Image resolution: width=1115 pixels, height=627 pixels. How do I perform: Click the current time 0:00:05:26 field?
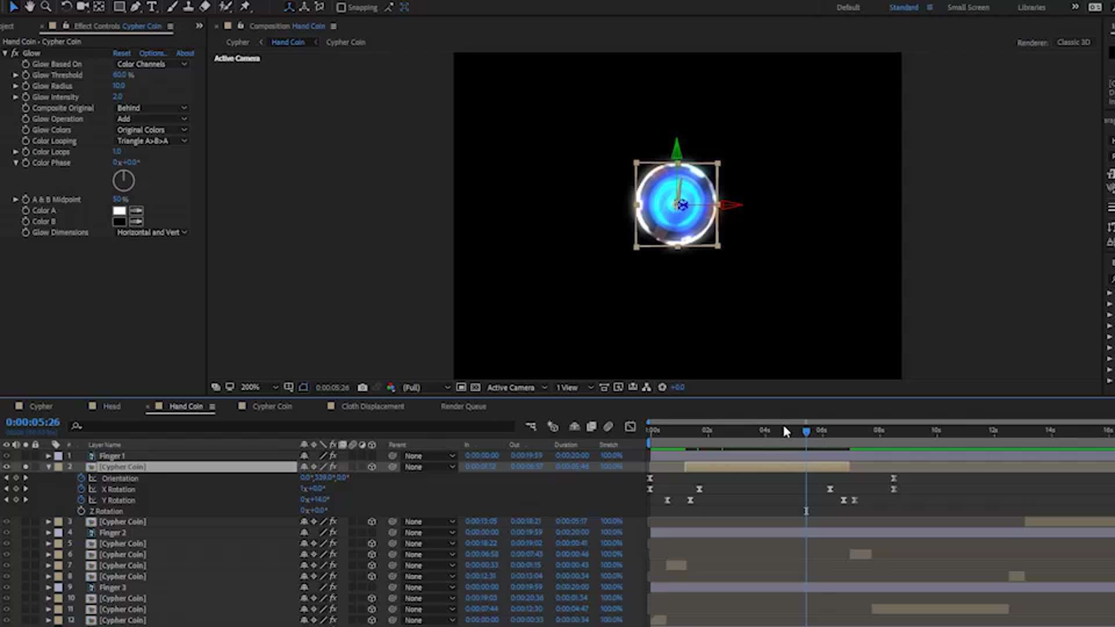coord(33,422)
